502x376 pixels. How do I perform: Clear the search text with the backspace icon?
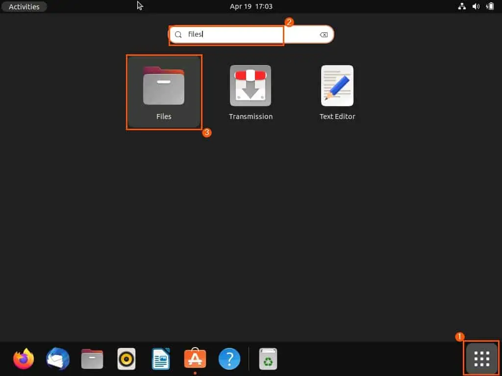click(324, 35)
